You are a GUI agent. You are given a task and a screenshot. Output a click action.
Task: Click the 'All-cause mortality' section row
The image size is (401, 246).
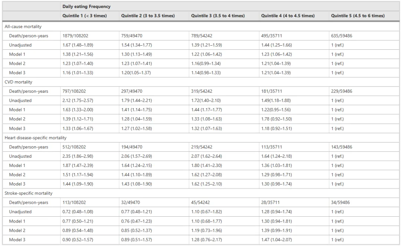201,27
